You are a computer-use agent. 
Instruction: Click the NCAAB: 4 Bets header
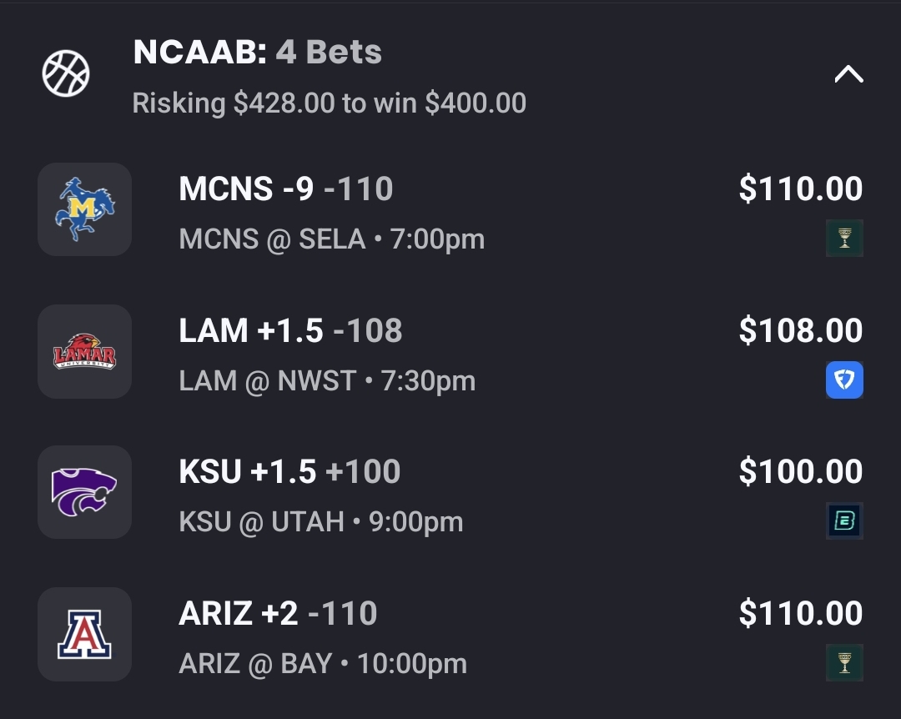[x=257, y=53]
